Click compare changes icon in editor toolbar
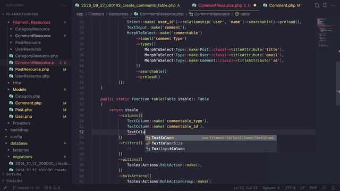Image resolution: width=340 pixels, height=191 pixels. (x=317, y=5)
